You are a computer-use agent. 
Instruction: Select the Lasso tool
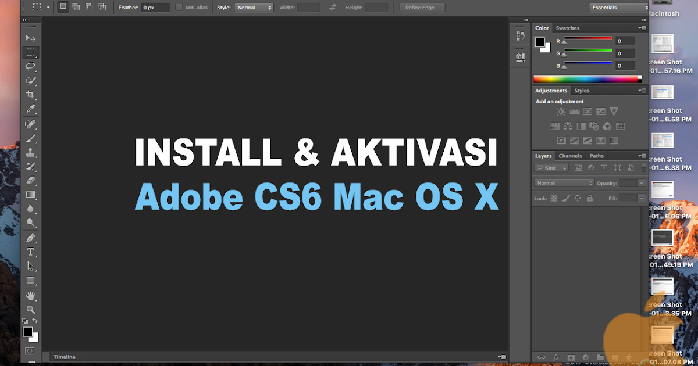(30, 66)
